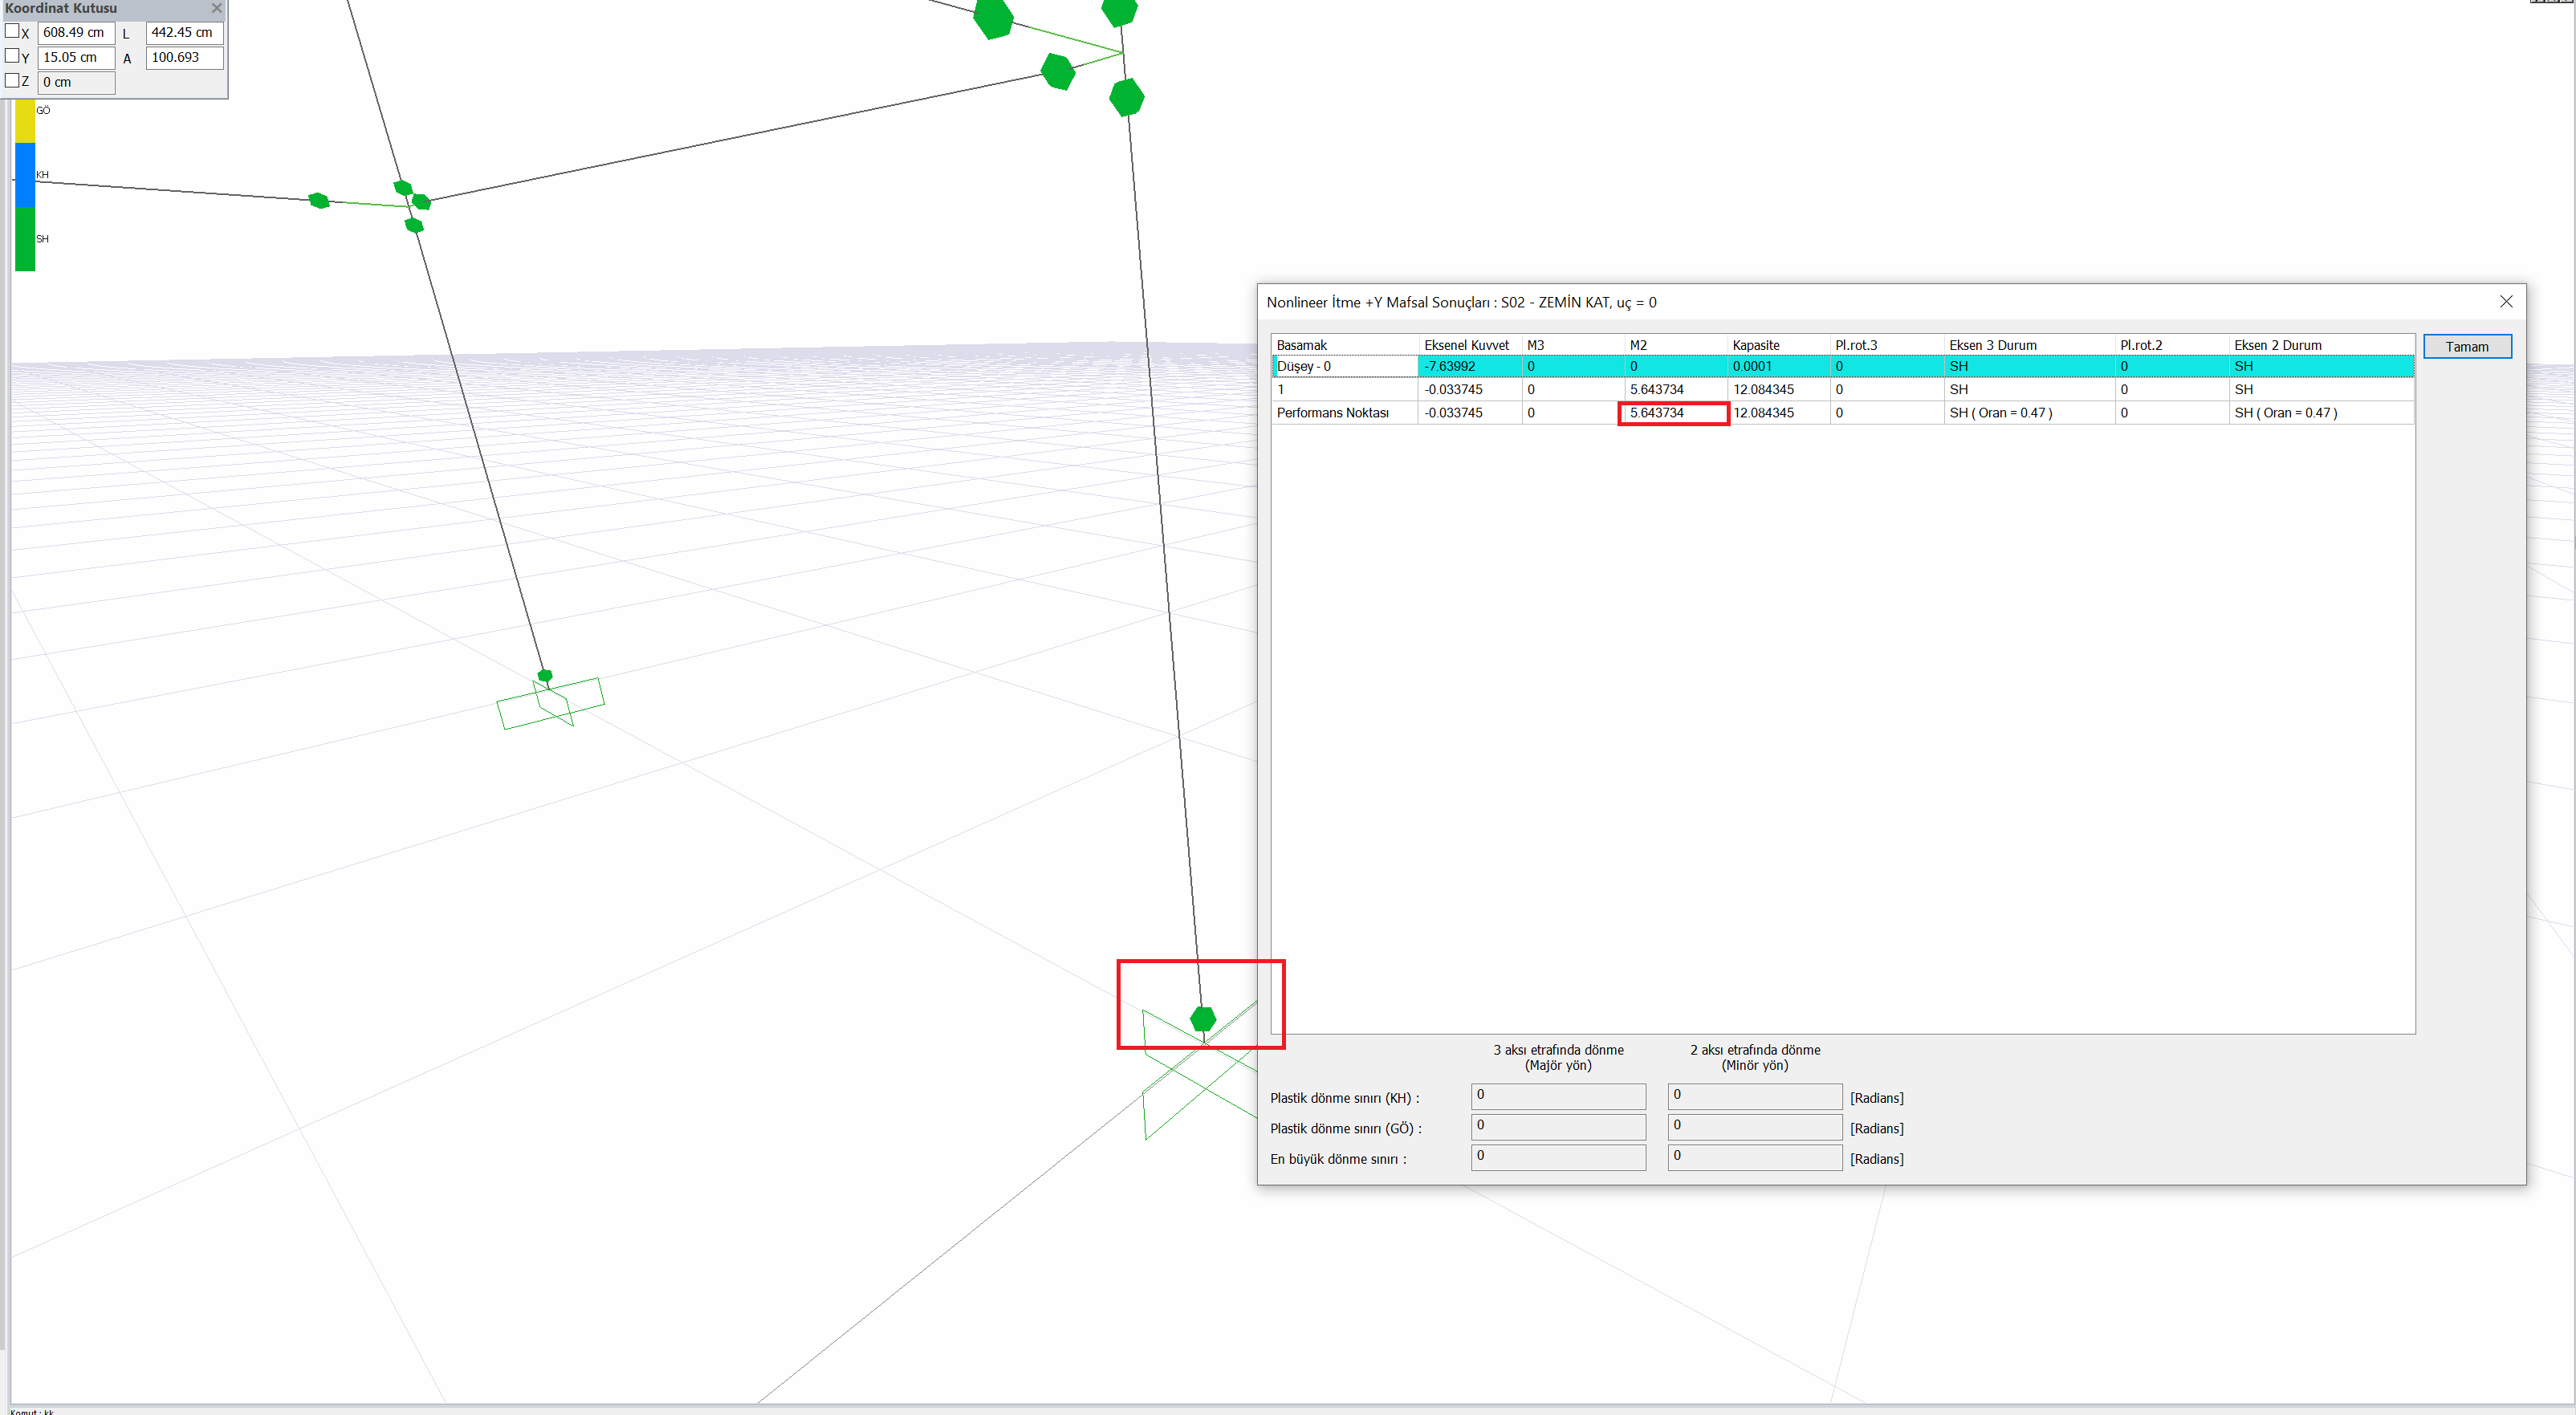
Task: Enable the Y coordinate lock checkbox
Action: (12, 56)
